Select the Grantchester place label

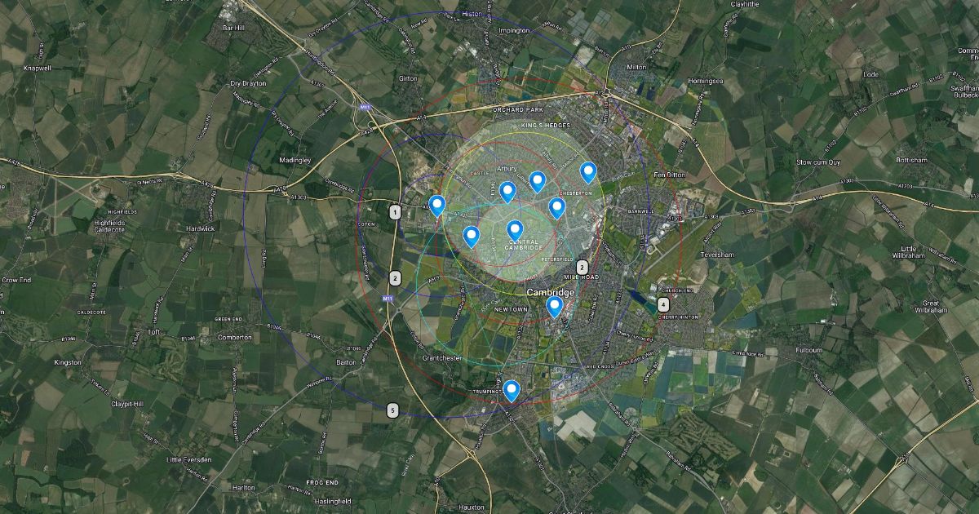click(x=443, y=358)
